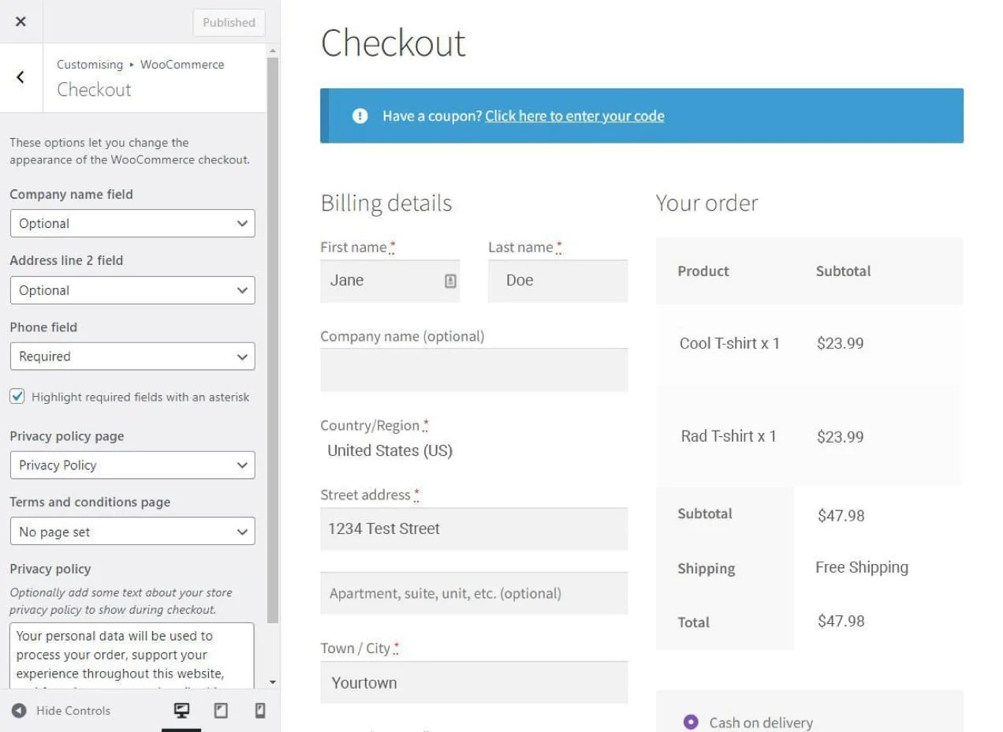1003x732 pixels.
Task: Switch preview to desktop view
Action: coord(181,710)
